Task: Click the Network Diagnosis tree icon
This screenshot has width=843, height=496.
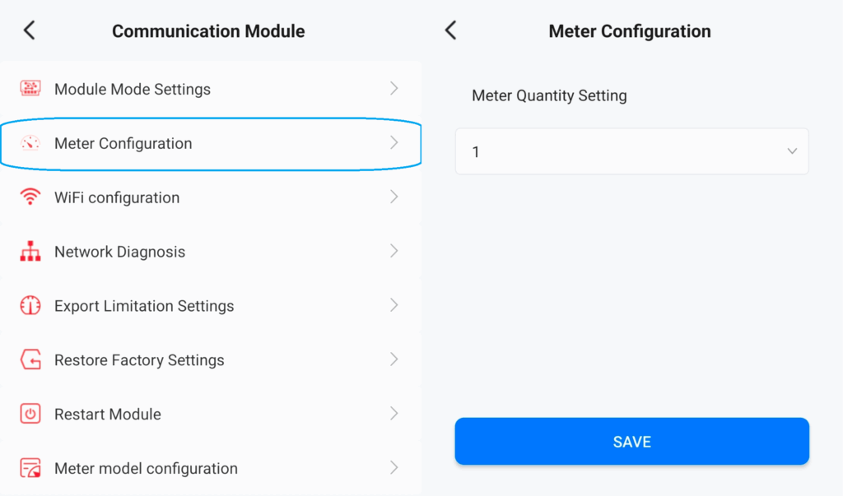Action: 30,252
